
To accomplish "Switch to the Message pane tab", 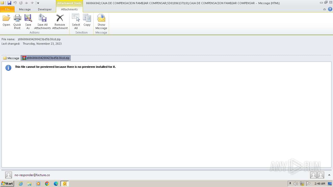I will 11,58.
